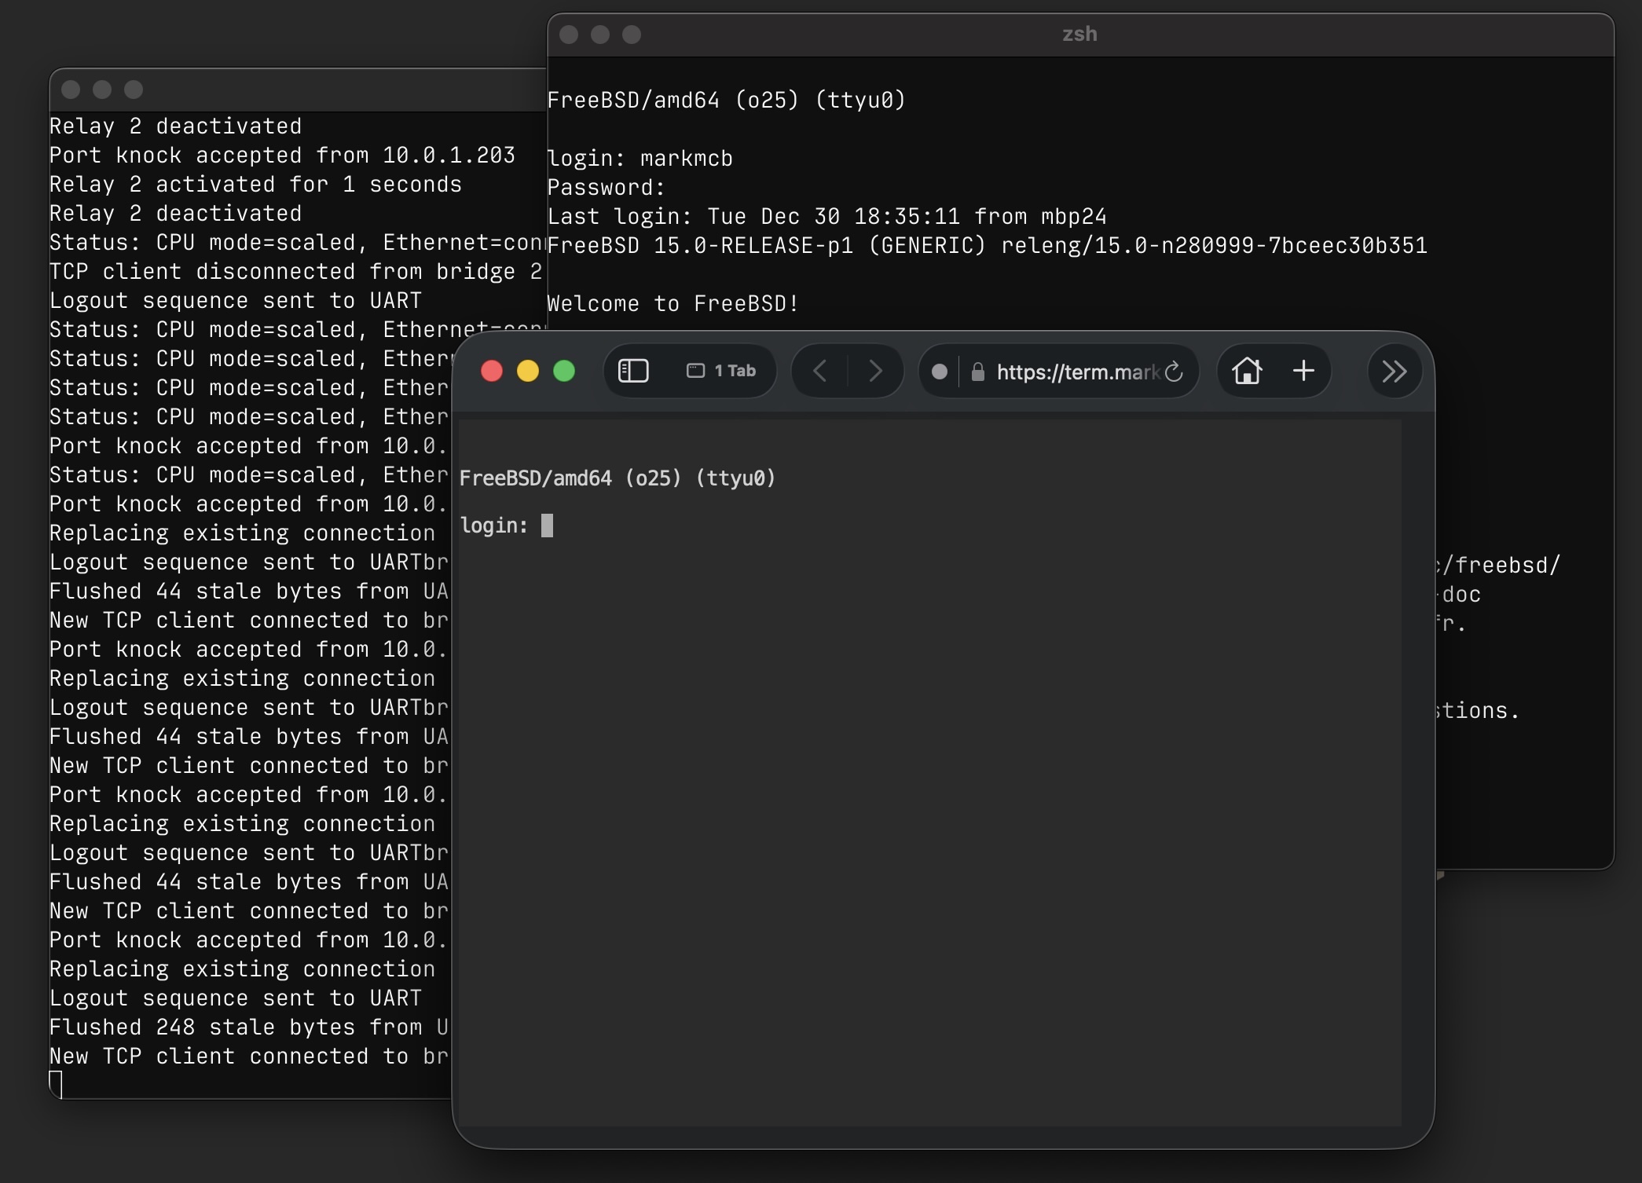Image resolution: width=1642 pixels, height=1183 pixels.
Task: Toggle the Safari sidebar
Action: (633, 371)
